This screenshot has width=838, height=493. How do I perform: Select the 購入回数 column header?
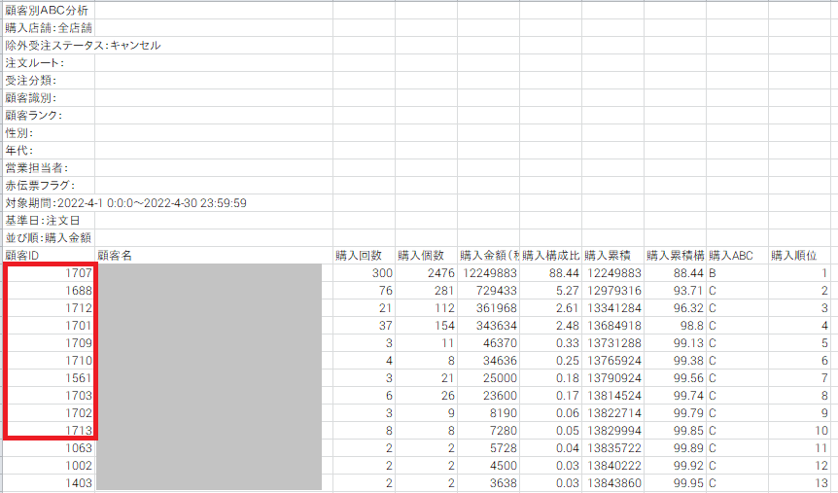point(364,256)
